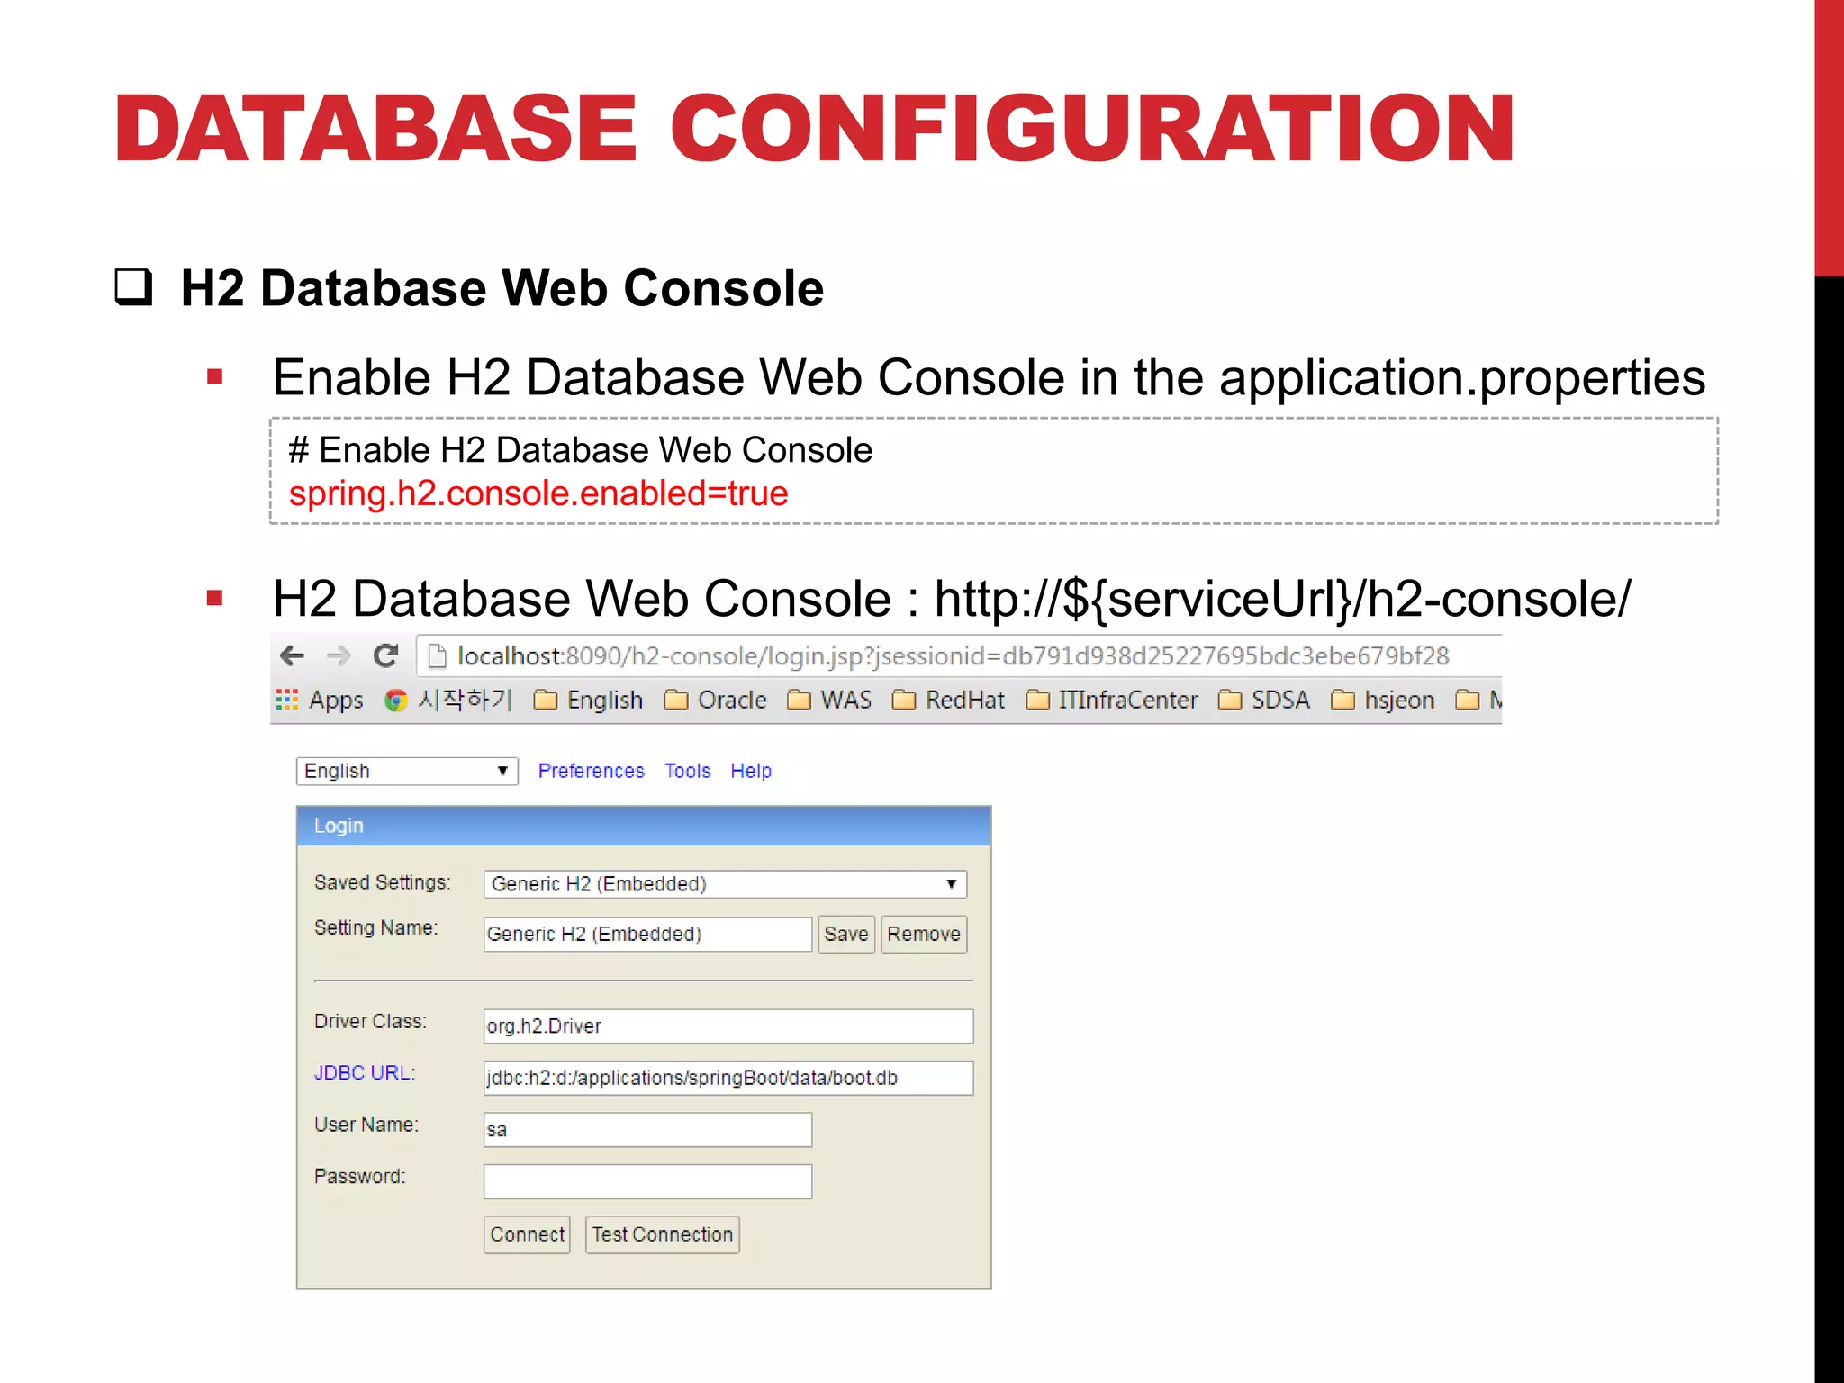Screen dimensions: 1844x1383
Task: Open the Help link
Action: click(750, 771)
